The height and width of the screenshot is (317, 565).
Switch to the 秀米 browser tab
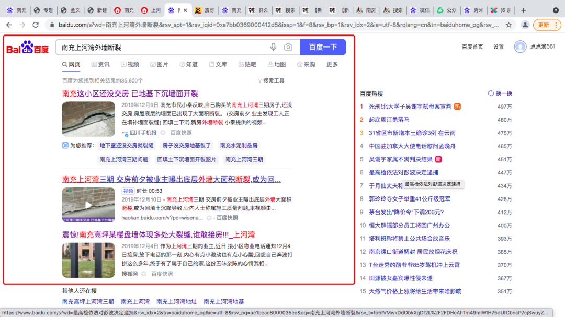point(473,10)
